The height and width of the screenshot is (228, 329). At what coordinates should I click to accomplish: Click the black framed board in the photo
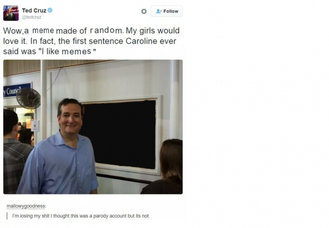tap(119, 135)
